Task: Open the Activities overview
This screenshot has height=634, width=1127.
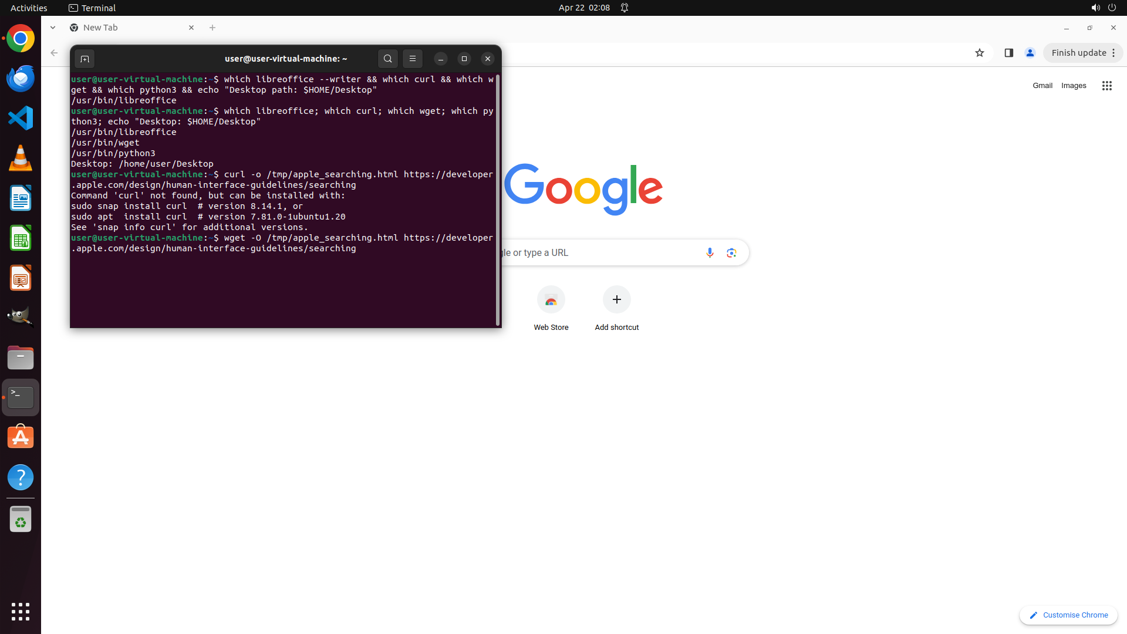Action: [x=29, y=8]
